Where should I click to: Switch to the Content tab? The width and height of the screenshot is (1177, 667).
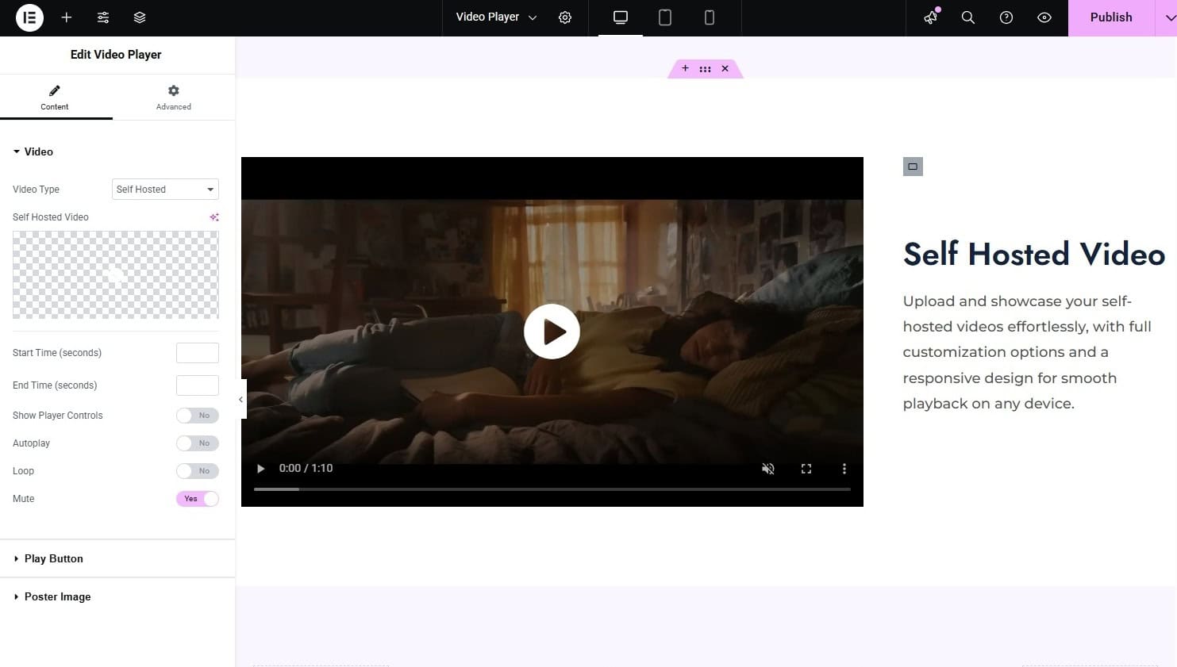click(55, 98)
